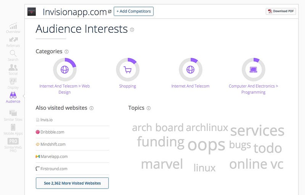
Task: Open Mobile Apps sidebar icon
Action: tap(13, 129)
